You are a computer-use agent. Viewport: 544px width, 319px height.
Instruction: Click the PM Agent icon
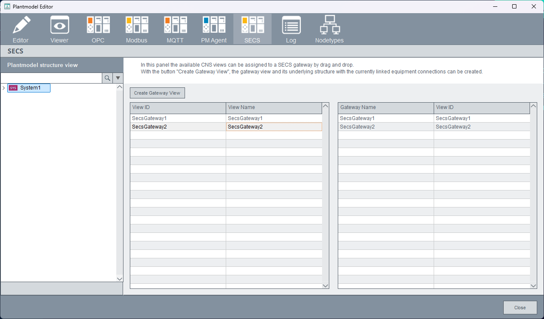214,25
